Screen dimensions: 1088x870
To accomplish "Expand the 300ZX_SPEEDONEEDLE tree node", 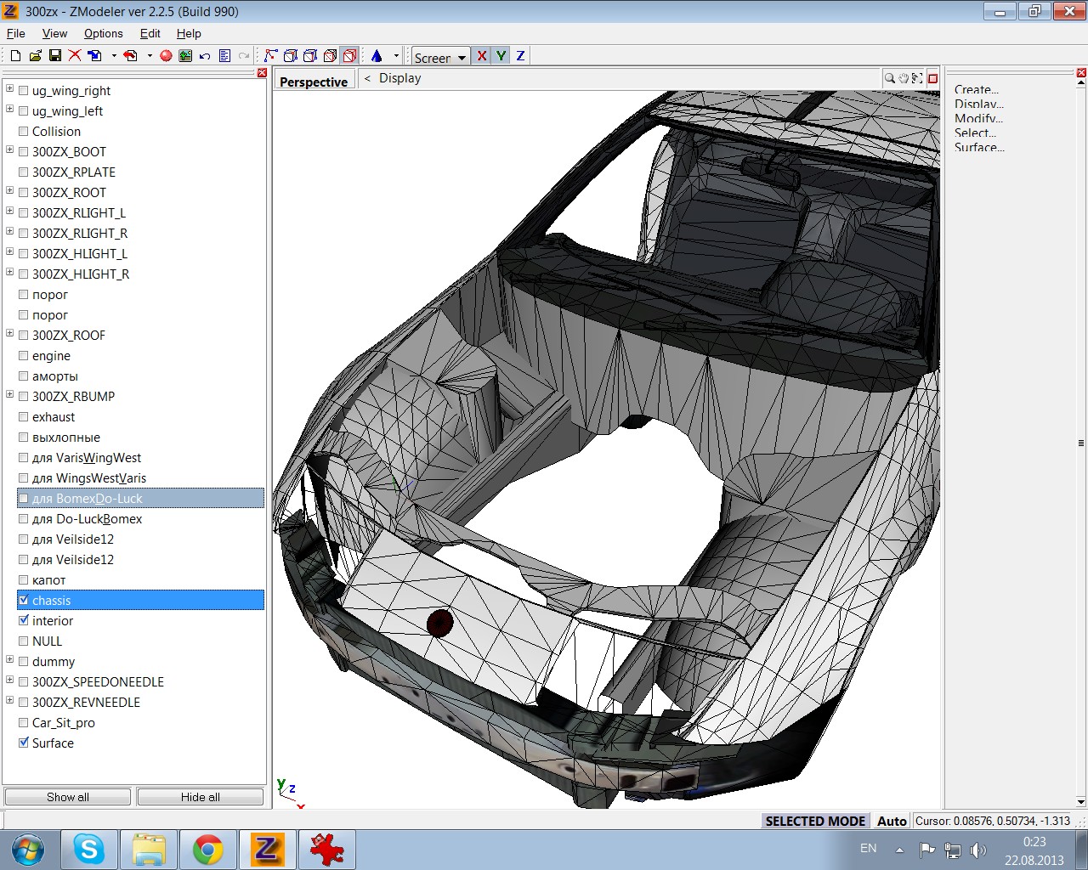I will point(9,681).
